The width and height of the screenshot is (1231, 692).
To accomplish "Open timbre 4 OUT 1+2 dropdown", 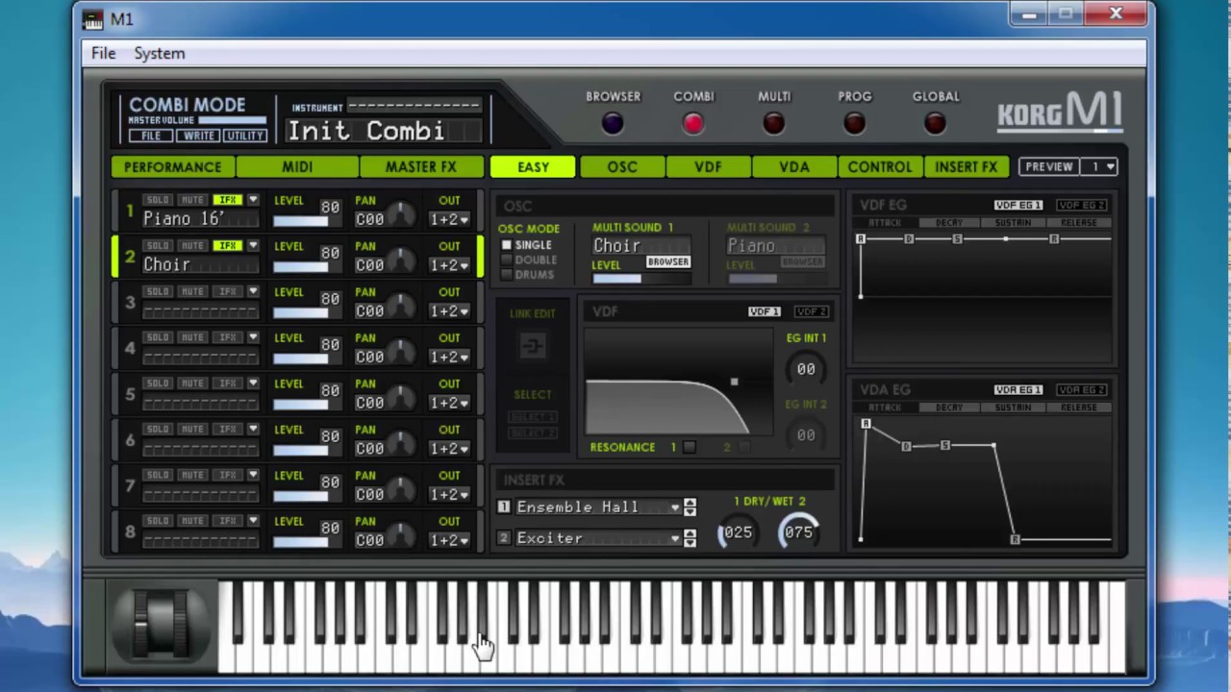I will coord(449,357).
